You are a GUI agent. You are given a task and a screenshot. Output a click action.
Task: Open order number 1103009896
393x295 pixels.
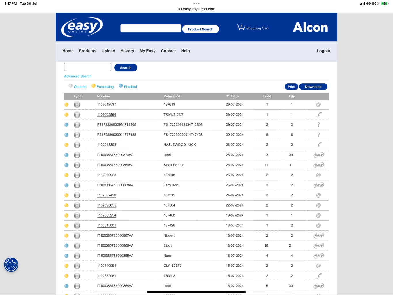click(x=106, y=115)
